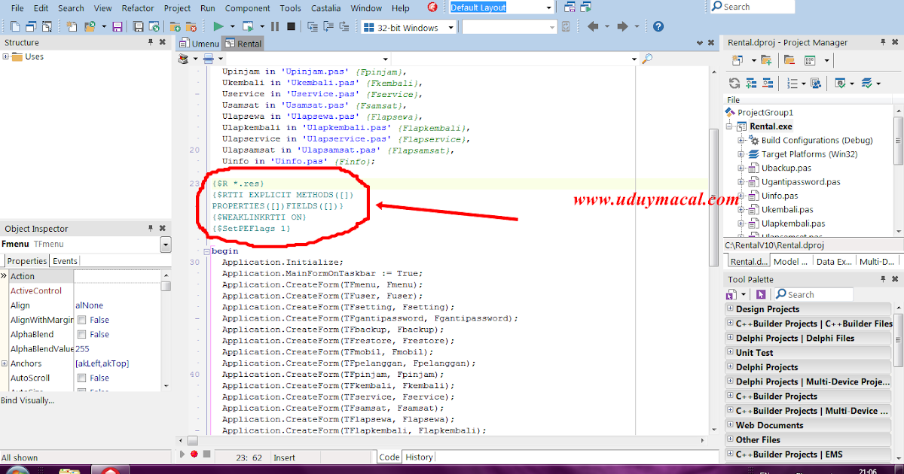
Task: Click the macro record red dot icon
Action: [194, 454]
